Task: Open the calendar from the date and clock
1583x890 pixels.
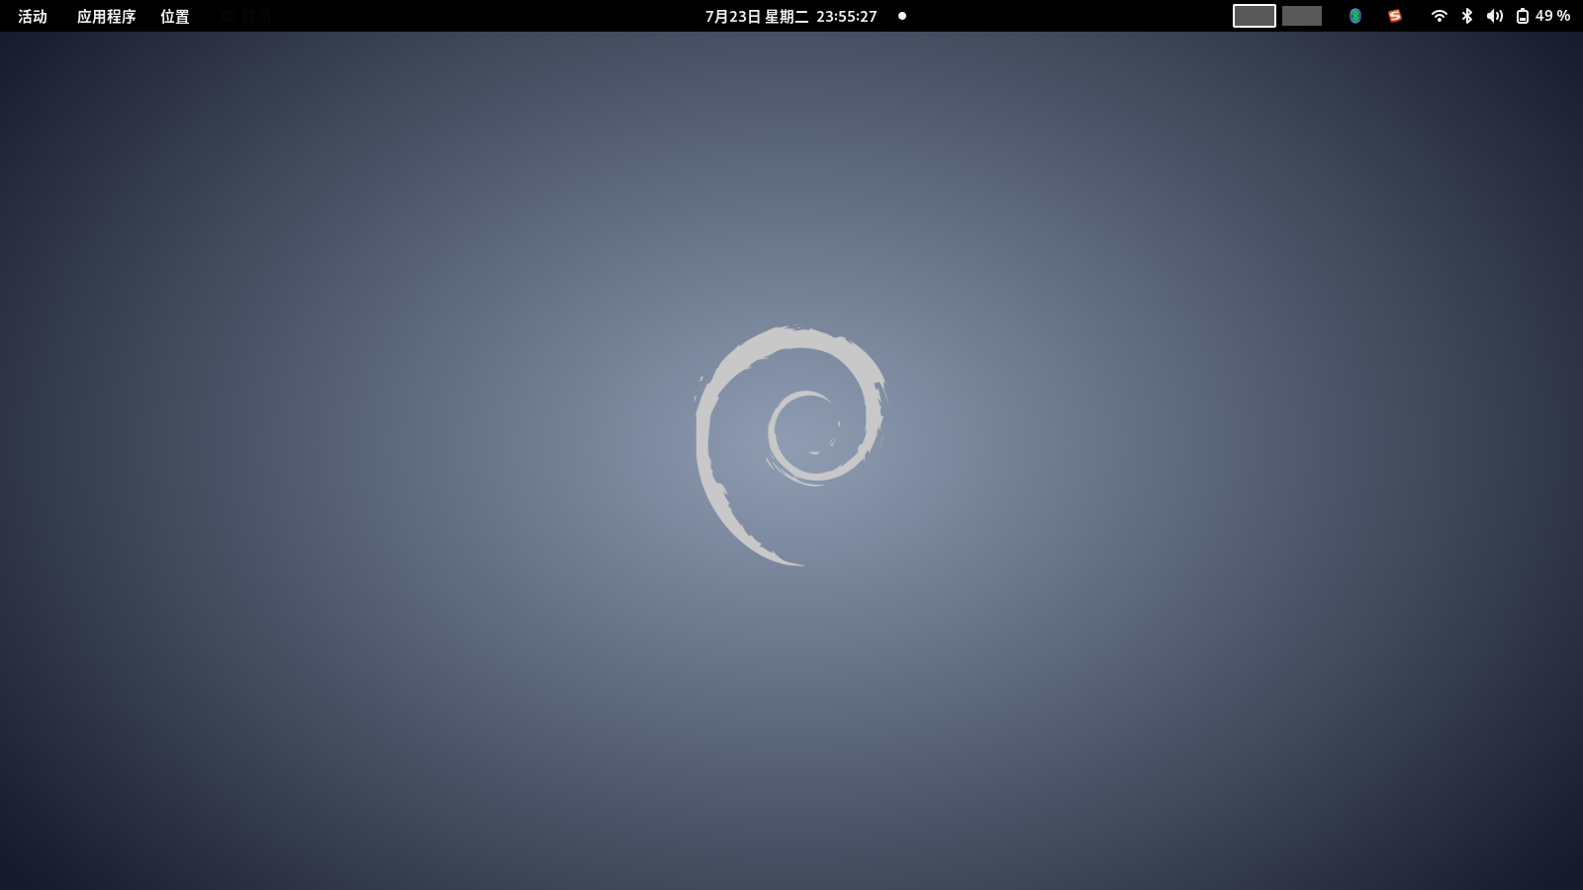Action: tap(791, 16)
